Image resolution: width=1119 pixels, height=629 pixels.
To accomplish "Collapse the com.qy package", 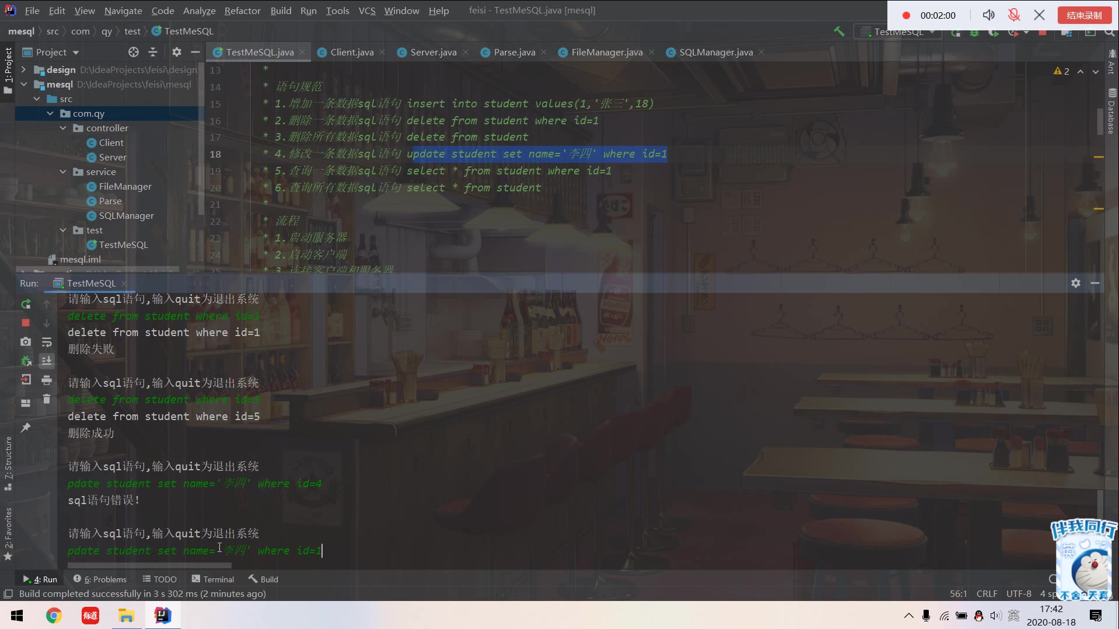I will pos(50,113).
